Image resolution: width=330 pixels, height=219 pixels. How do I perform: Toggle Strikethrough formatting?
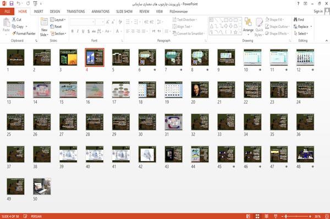[x=94, y=31]
